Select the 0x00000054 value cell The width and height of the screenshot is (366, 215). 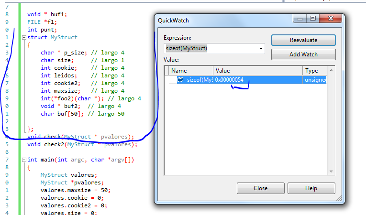tap(257, 80)
